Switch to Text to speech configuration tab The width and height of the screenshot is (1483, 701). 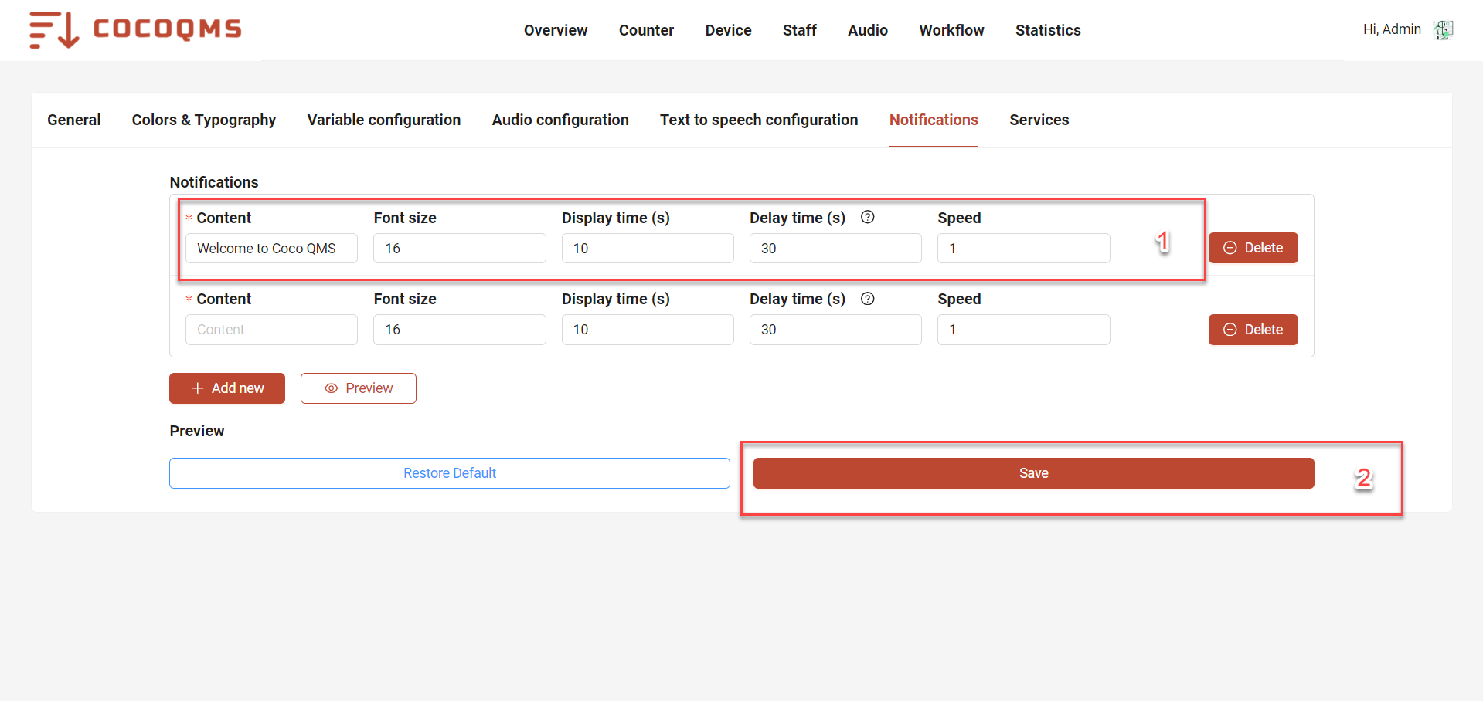[759, 120]
